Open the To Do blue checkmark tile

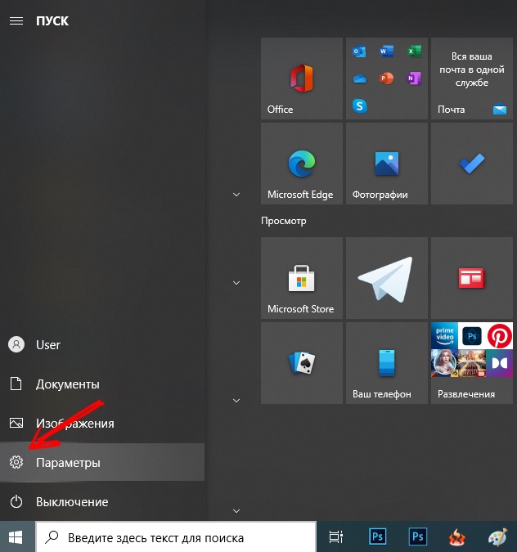(x=471, y=164)
